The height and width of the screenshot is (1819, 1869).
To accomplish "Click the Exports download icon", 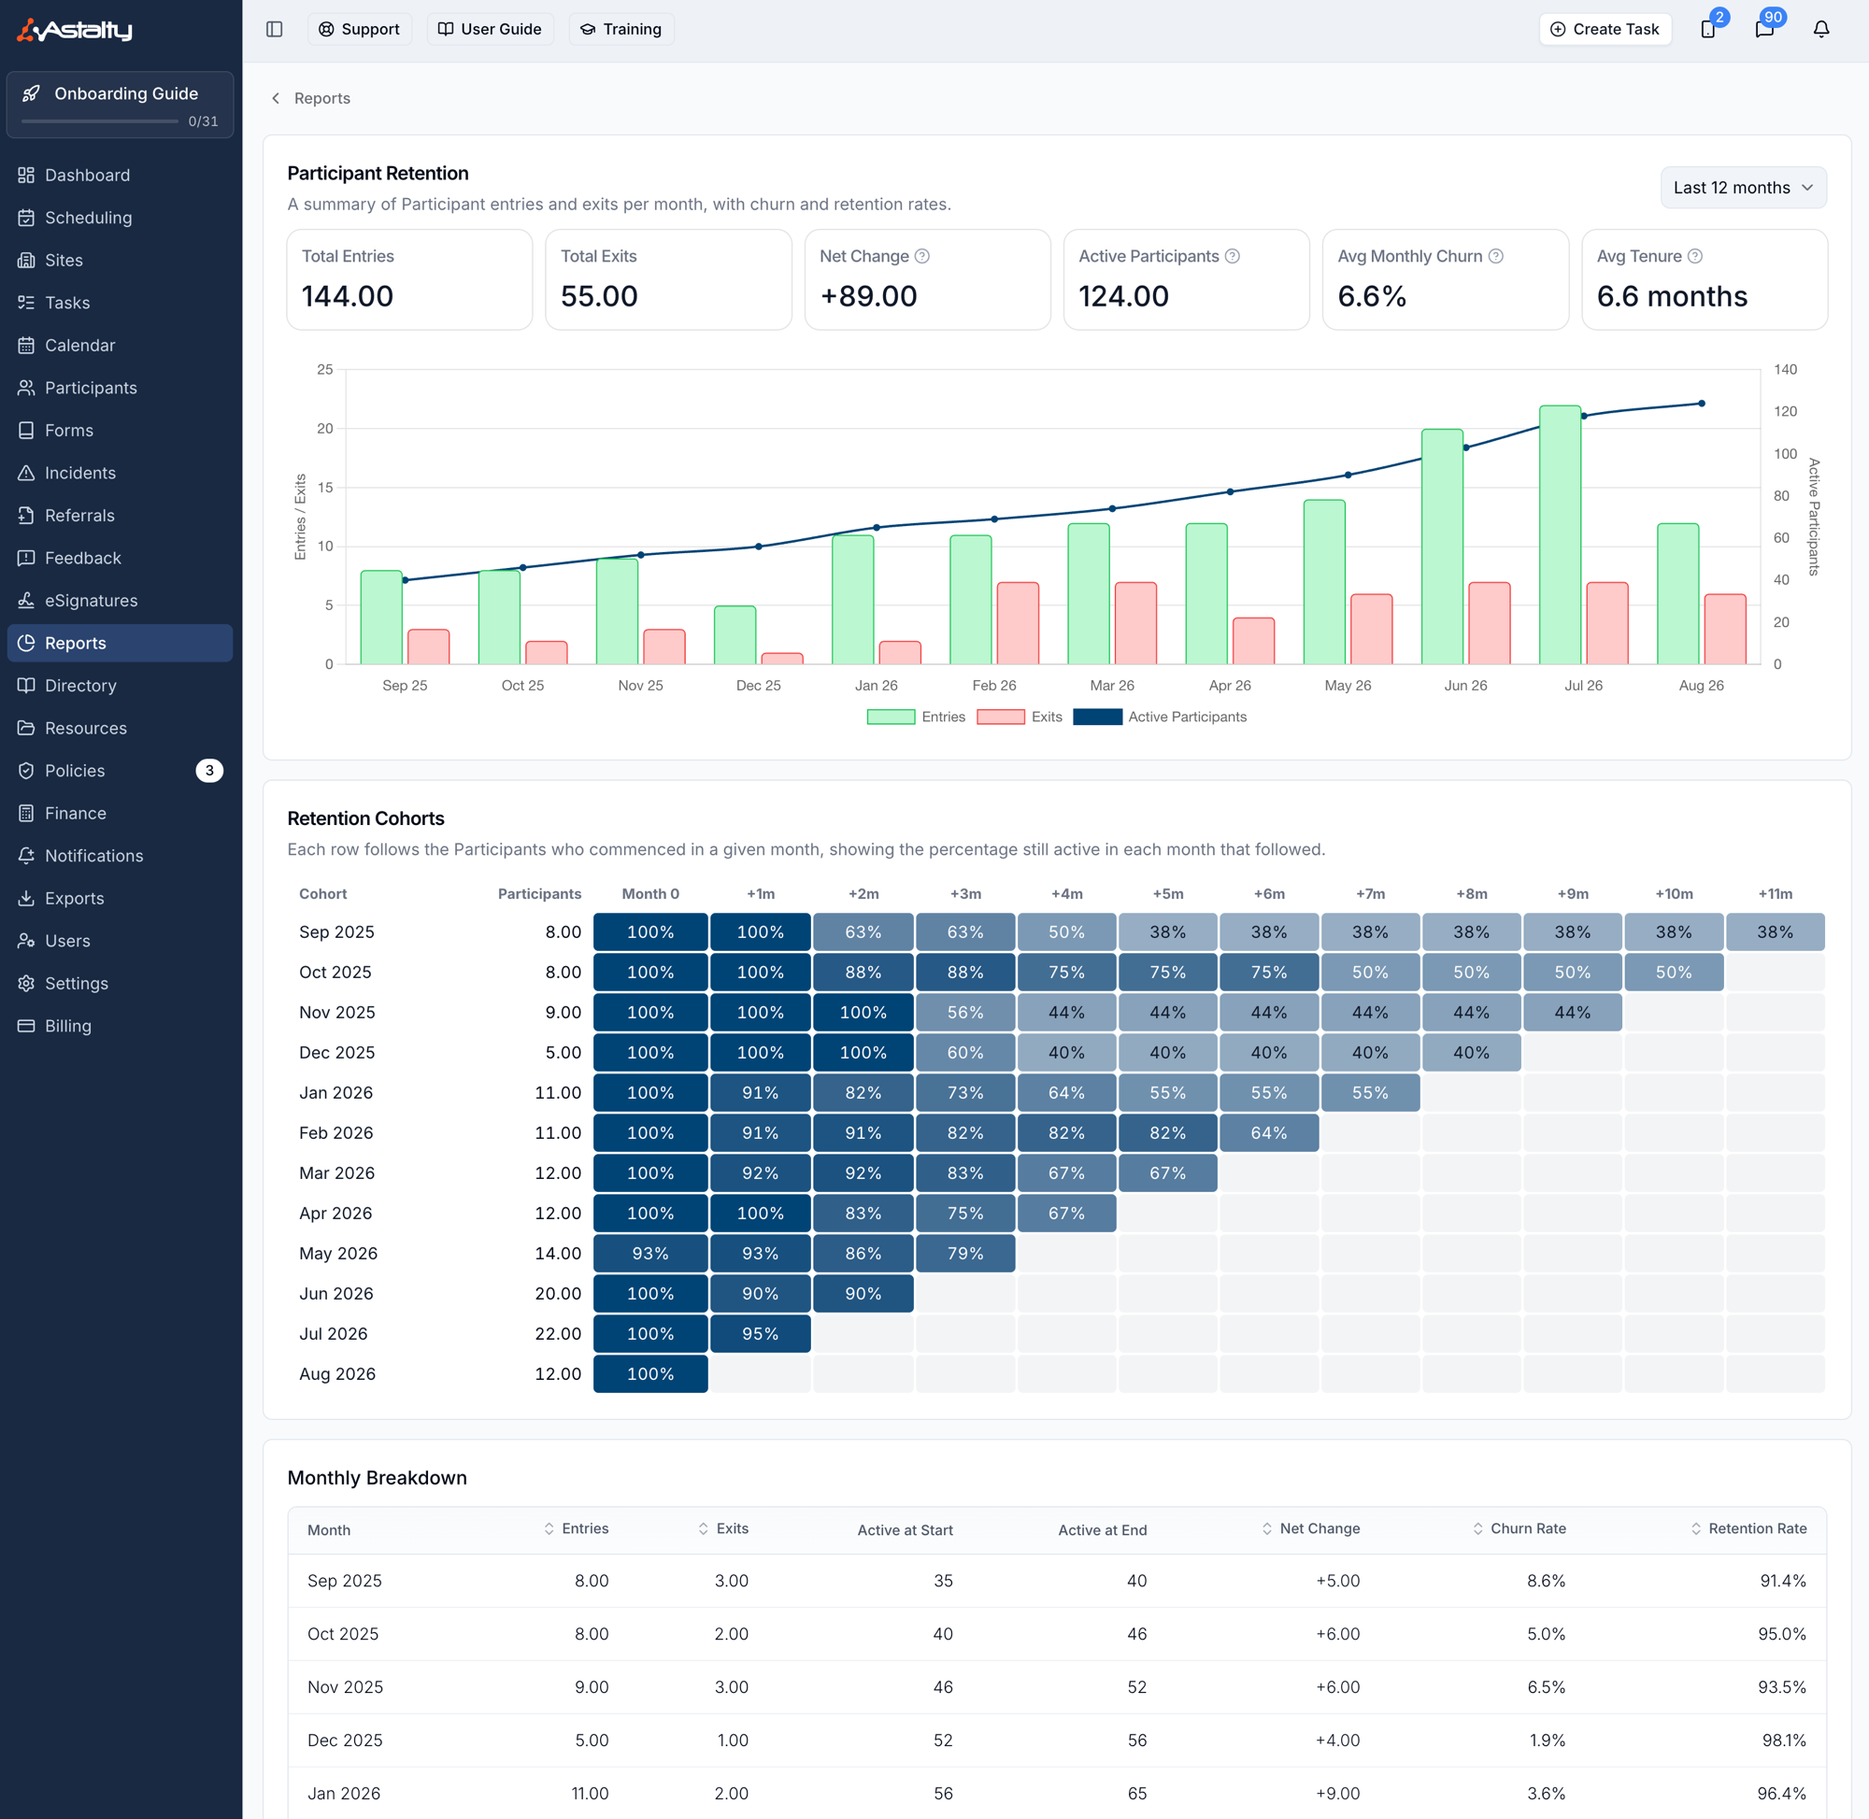I will [26, 898].
